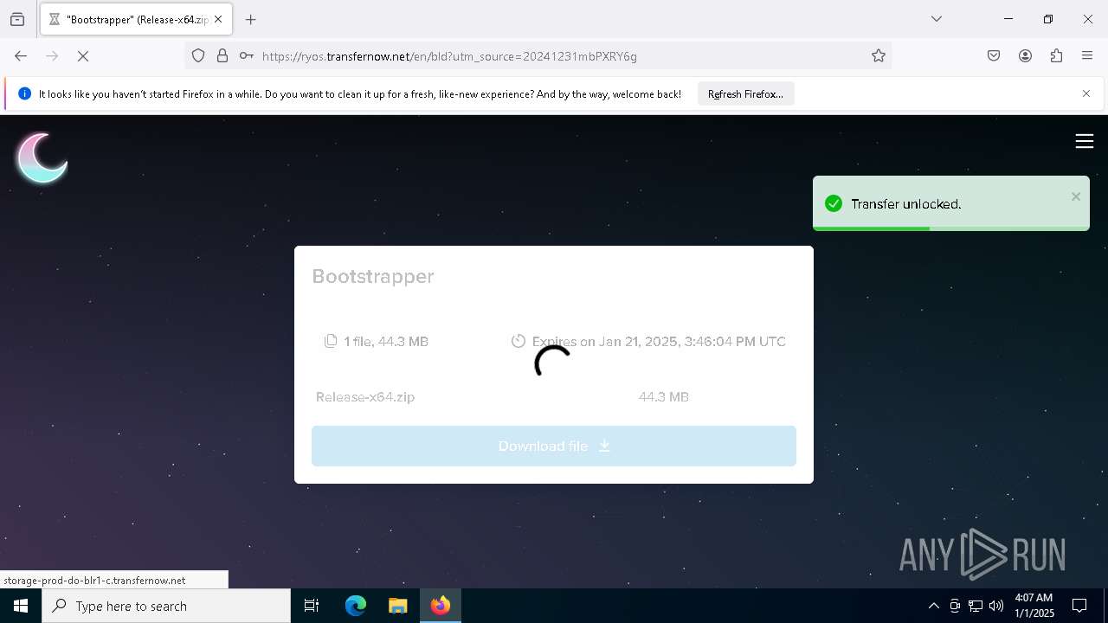
Task: Click the expiry clock icon
Action: [x=518, y=341]
